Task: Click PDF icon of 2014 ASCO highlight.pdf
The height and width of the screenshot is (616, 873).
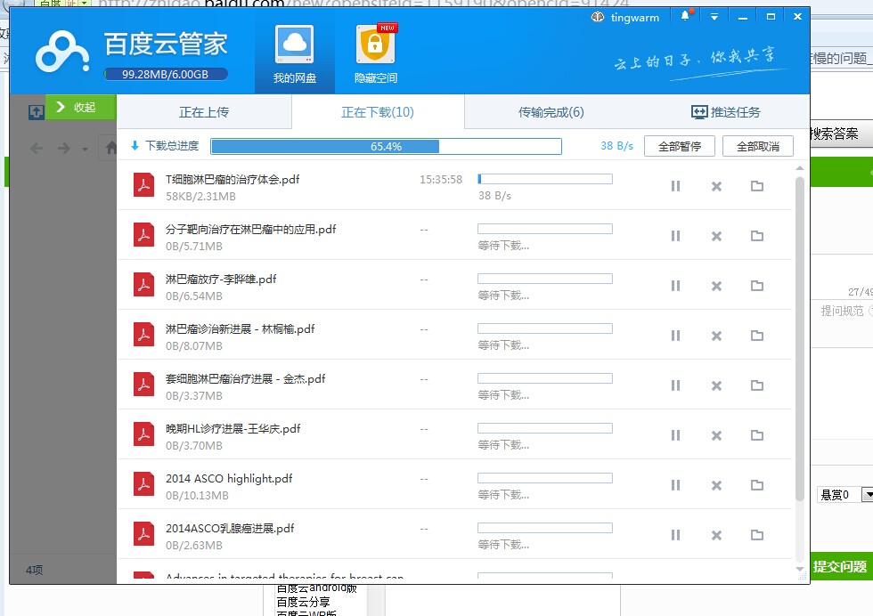Action: point(144,485)
